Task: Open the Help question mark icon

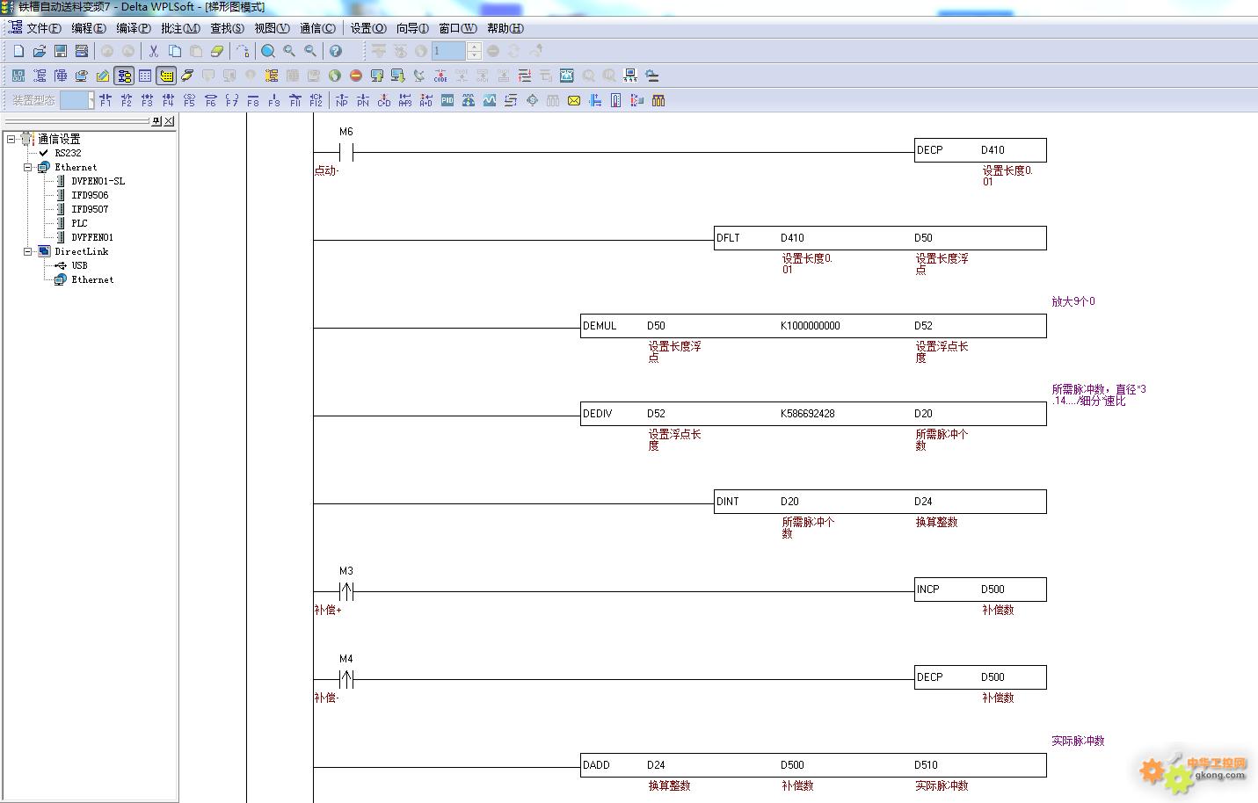Action: pyautogui.click(x=335, y=51)
